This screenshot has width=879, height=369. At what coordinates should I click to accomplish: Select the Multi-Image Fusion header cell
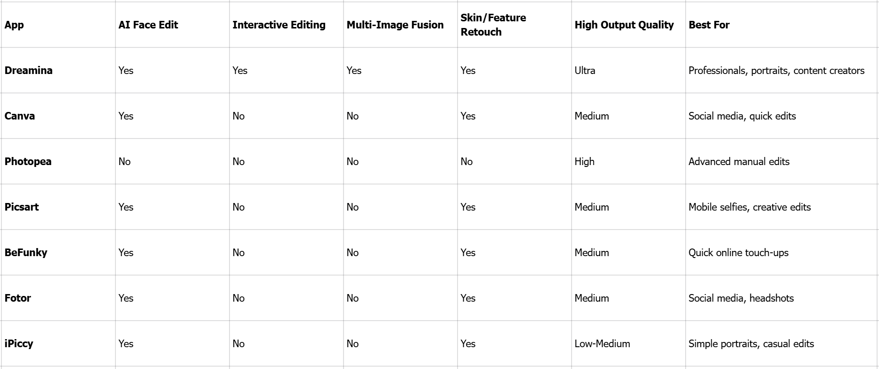pyautogui.click(x=395, y=25)
